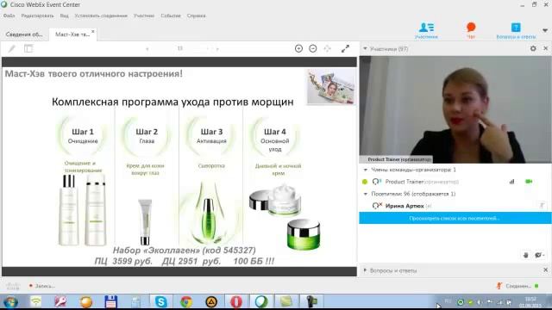Expand the Вопросы и ответы panel
This screenshot has width=552, height=310.
coord(365,270)
